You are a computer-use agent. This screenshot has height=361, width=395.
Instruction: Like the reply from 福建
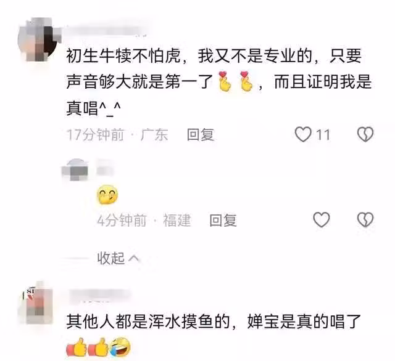coord(321,220)
